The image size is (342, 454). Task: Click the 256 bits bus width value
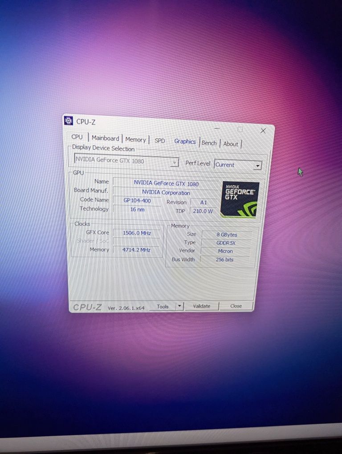point(224,259)
